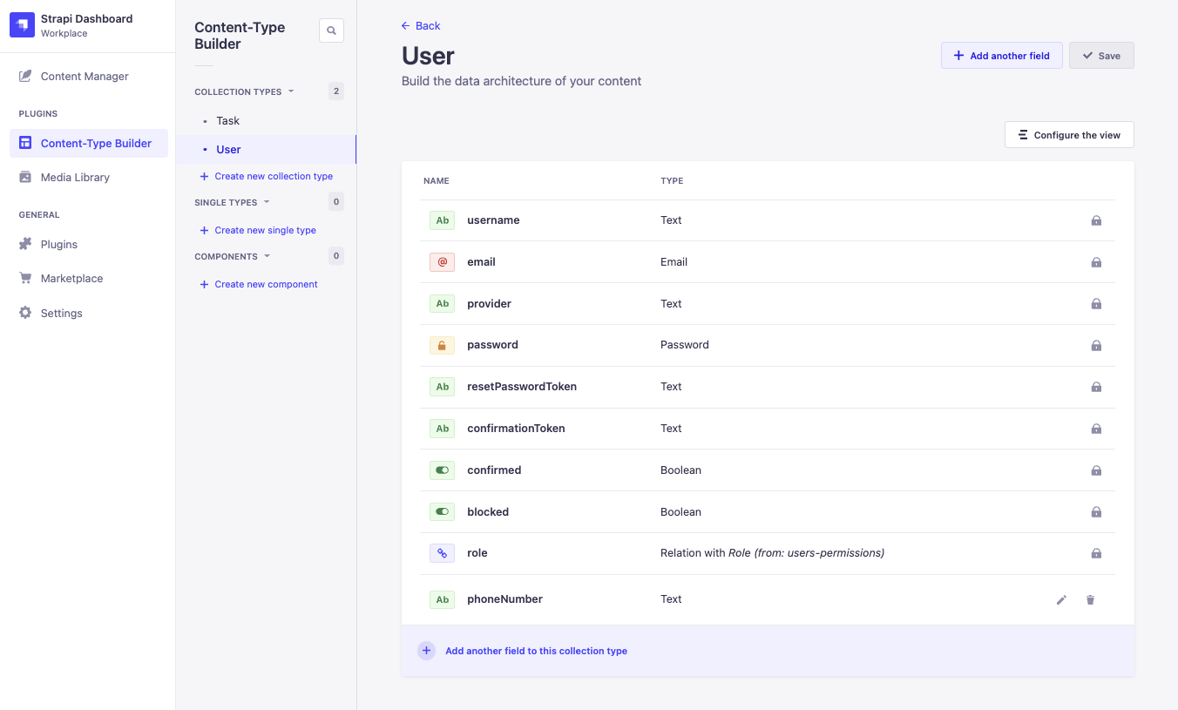The height and width of the screenshot is (710, 1178).
Task: Click Create new collection type link
Action: (x=267, y=176)
